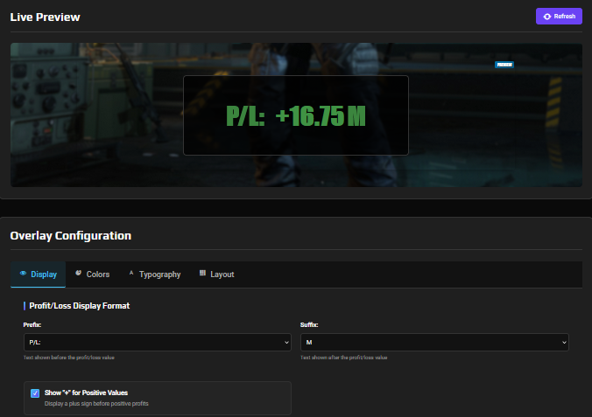
Task: Click the Prefix dropdown chevron arrow
Action: pos(285,343)
